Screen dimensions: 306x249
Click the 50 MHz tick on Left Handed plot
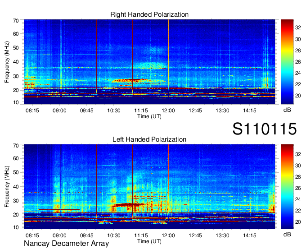[16, 172]
